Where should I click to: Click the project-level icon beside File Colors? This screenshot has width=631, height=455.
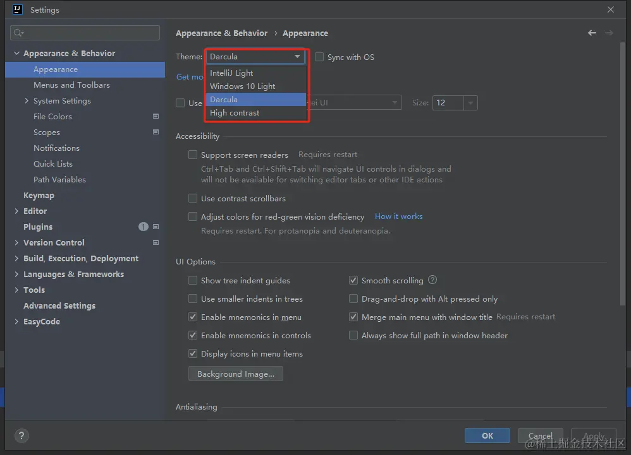pyautogui.click(x=156, y=117)
